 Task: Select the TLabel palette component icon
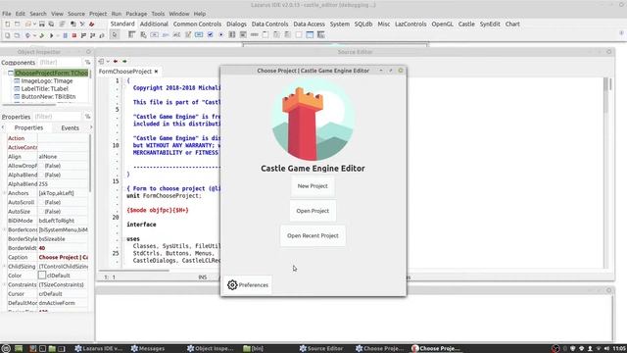click(x=166, y=35)
